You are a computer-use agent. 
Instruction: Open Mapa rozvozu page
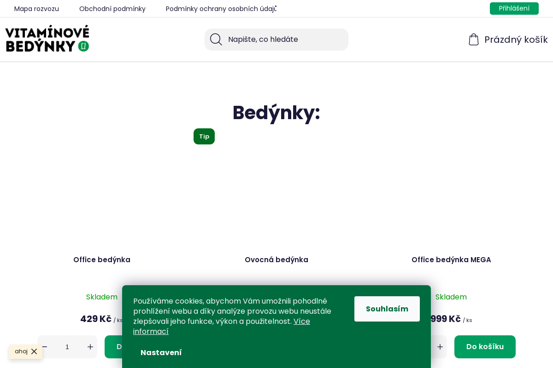pos(36,9)
